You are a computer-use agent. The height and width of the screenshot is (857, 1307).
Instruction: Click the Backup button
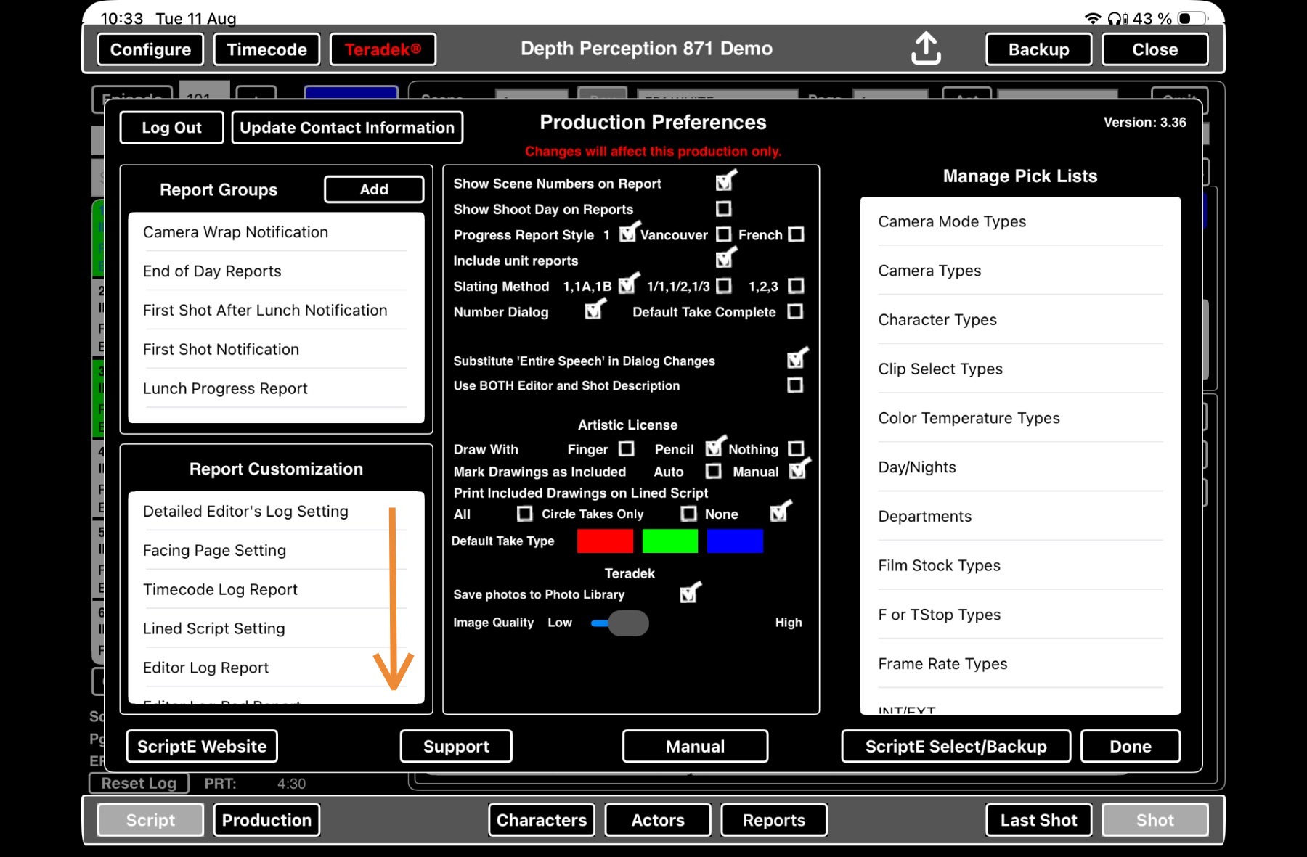point(1038,49)
